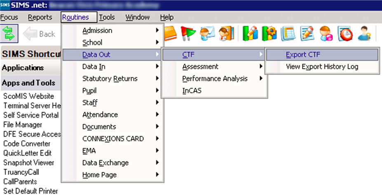Screen dimensions: 382x196
Task: Open Performance Analysis submenu
Action: [214, 78]
